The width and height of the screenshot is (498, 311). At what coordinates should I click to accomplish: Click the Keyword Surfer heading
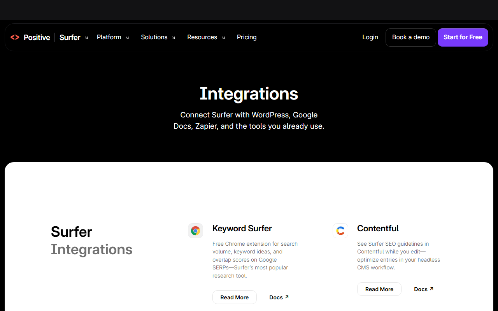click(x=242, y=229)
